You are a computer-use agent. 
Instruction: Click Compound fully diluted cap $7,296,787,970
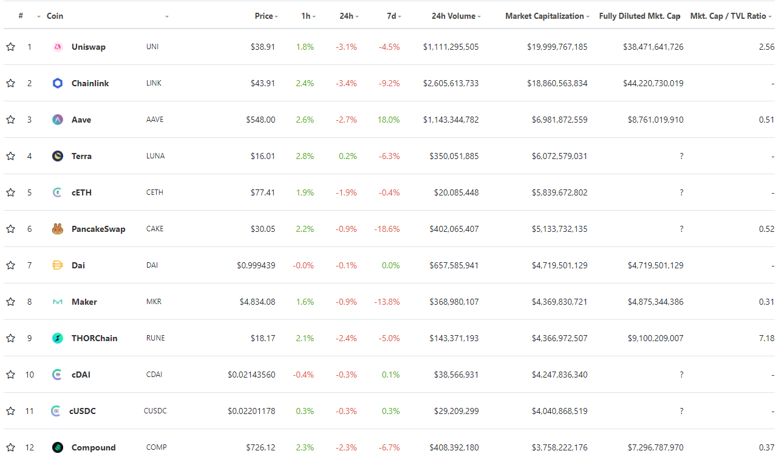pos(656,447)
